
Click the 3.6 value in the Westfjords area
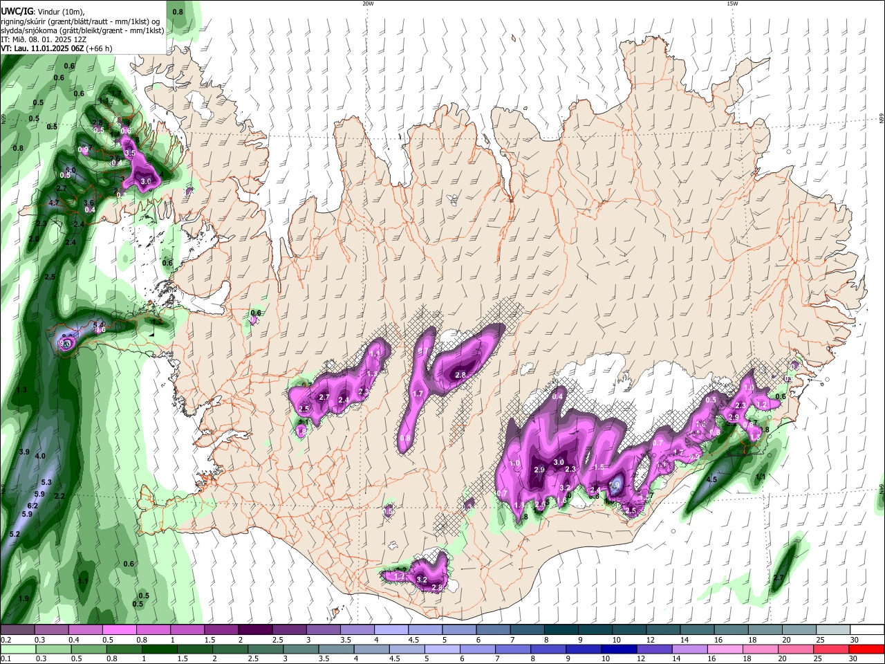[x=88, y=203]
